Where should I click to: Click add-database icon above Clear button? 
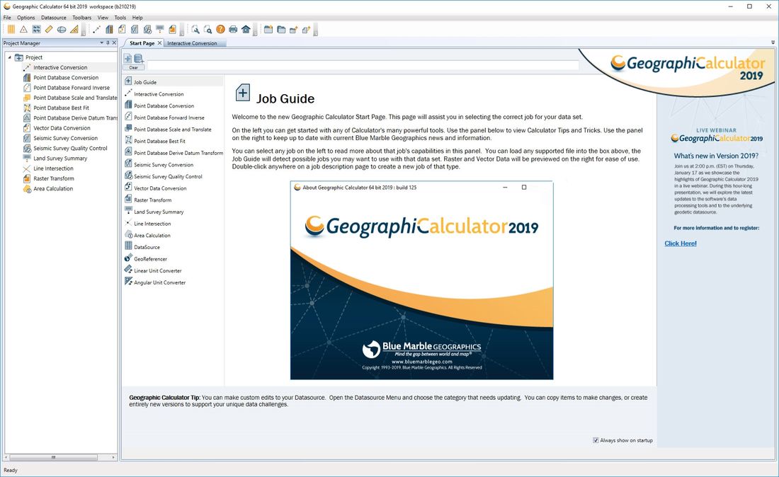(x=139, y=58)
